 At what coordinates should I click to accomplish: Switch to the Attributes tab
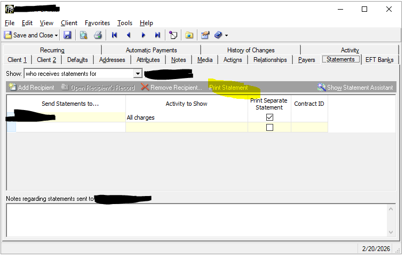click(148, 60)
